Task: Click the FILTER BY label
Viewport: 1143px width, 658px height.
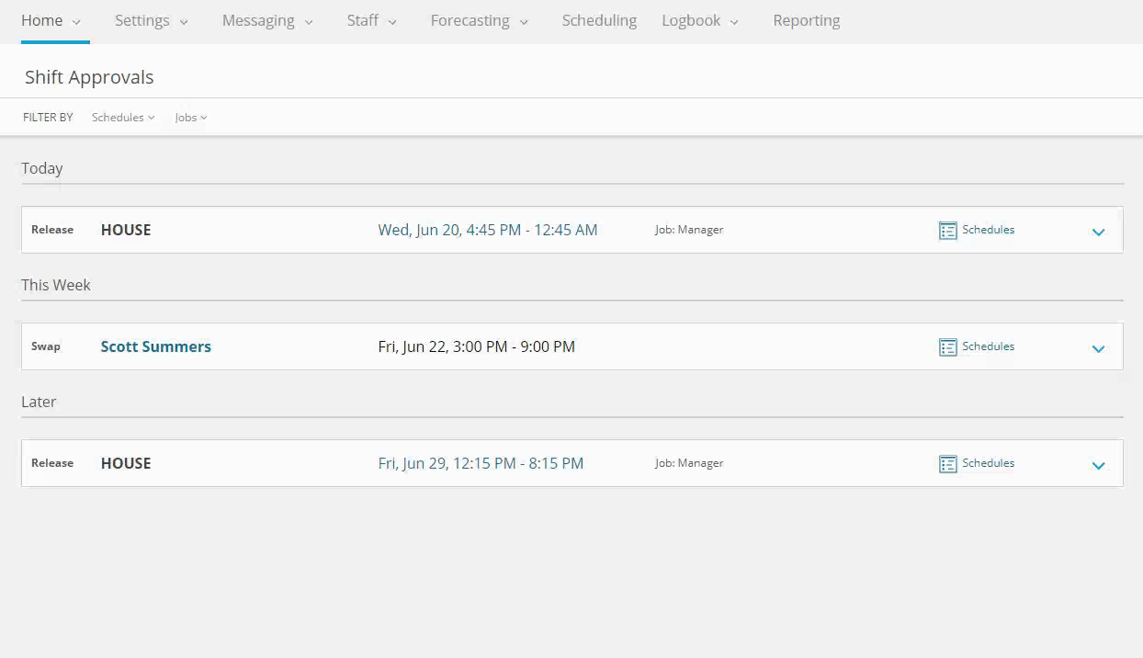Action: 48,118
